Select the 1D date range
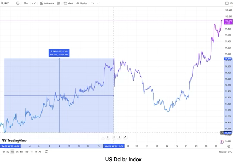Viewport: 233px width, 166px height. [x=3, y=152]
